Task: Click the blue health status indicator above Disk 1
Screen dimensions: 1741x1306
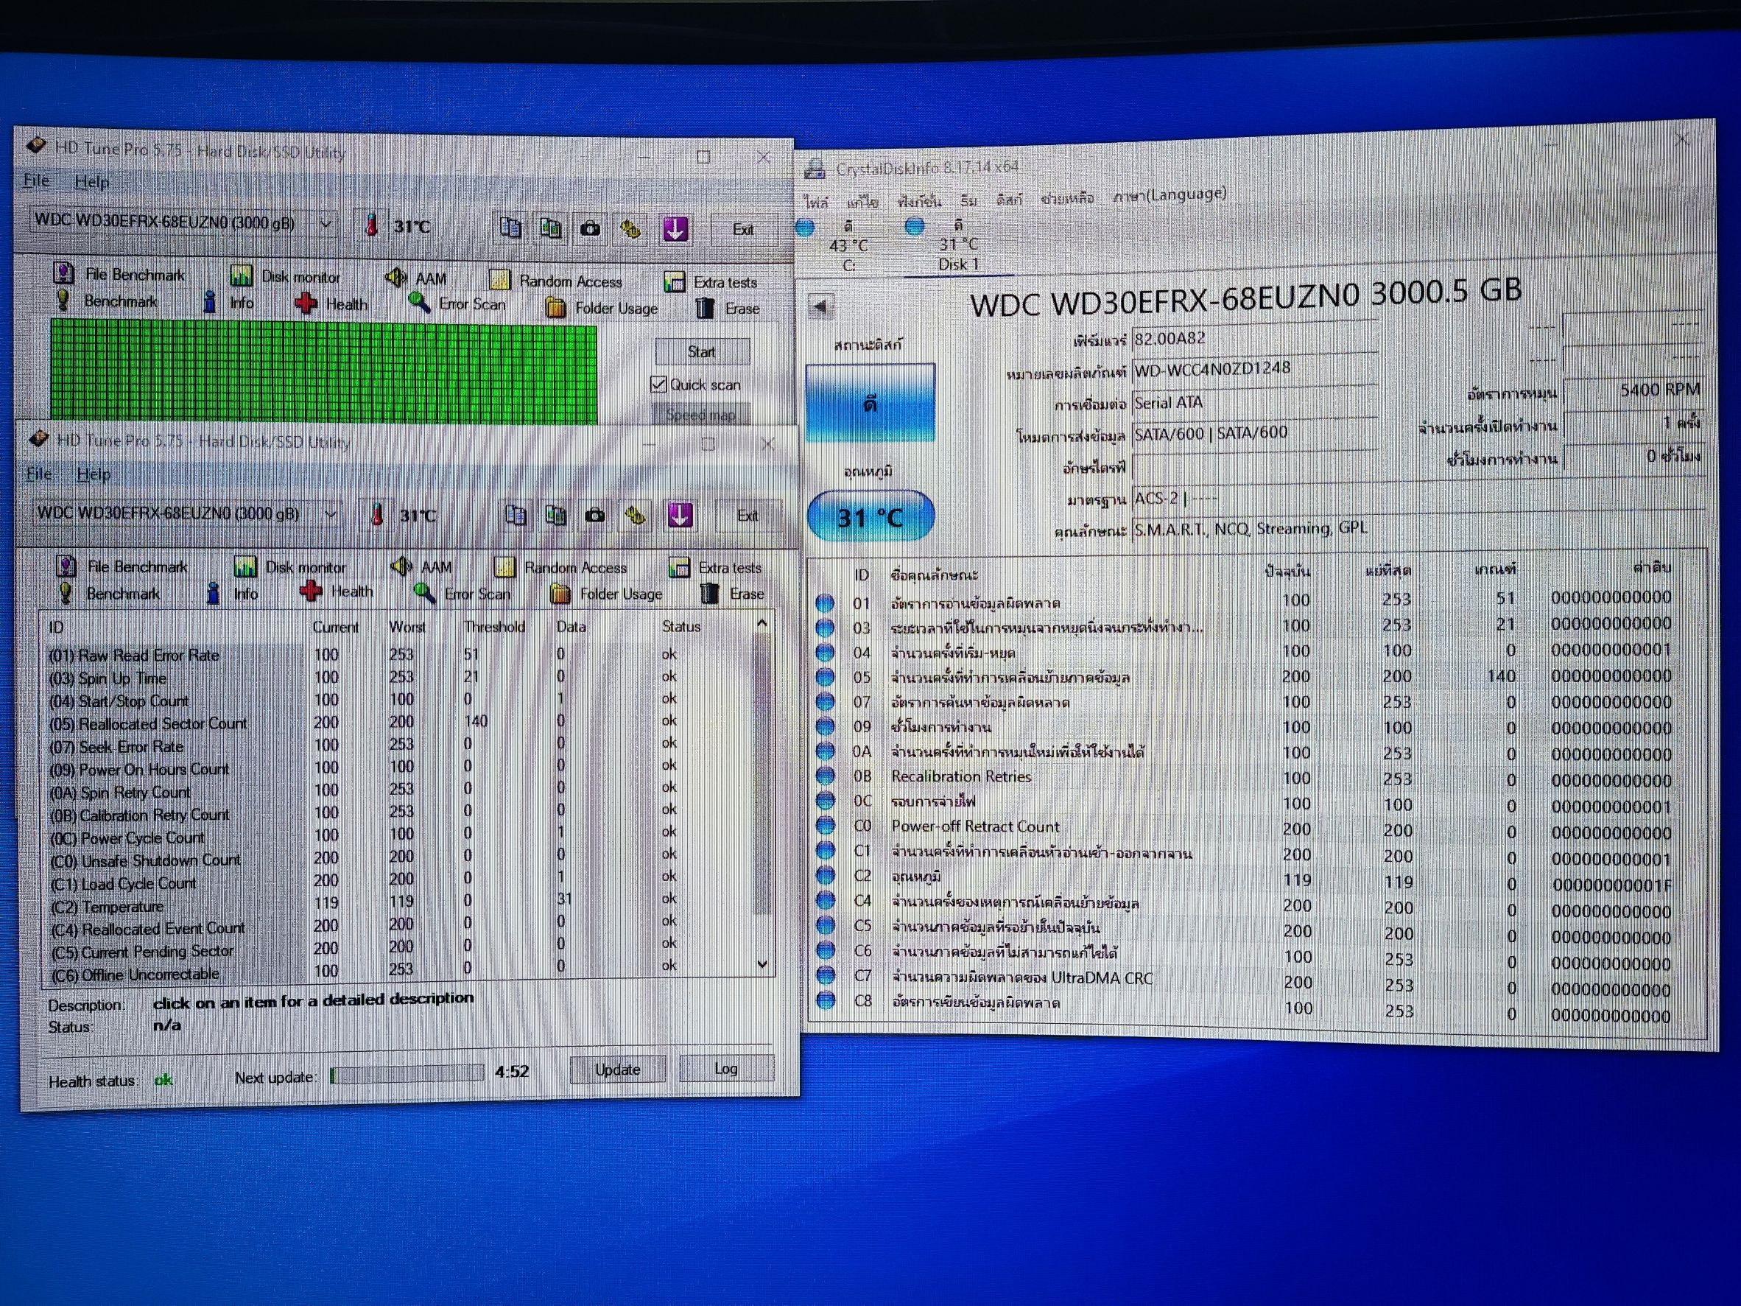Action: 914,227
